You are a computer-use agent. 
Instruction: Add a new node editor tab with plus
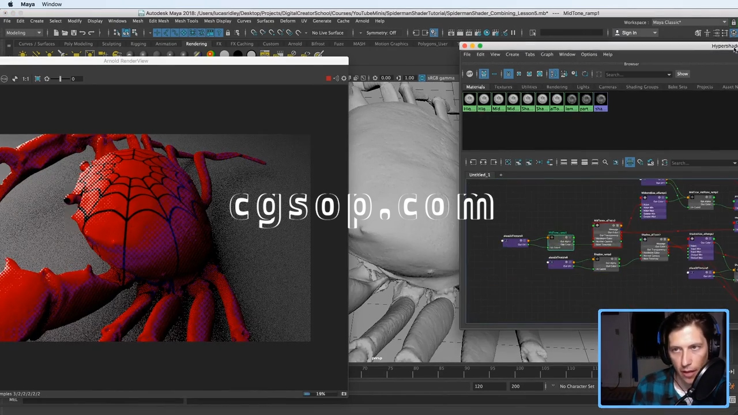pos(500,175)
